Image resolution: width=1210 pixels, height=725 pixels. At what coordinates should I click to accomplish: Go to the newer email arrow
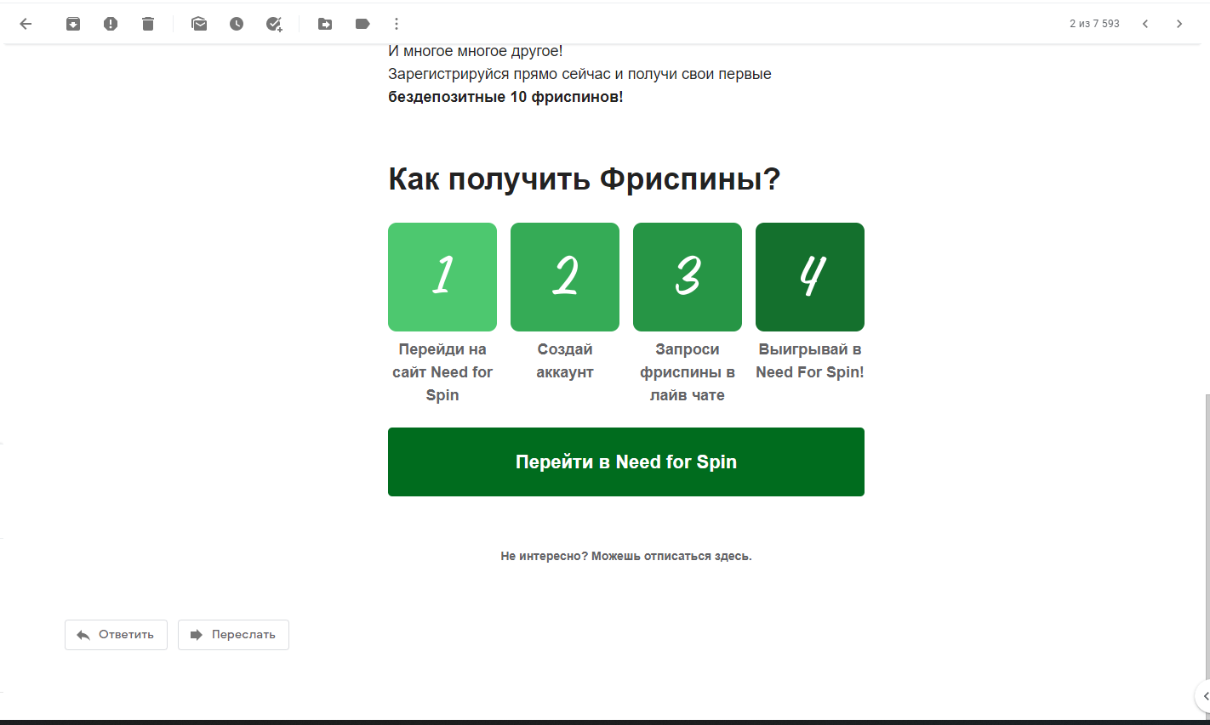1145,24
